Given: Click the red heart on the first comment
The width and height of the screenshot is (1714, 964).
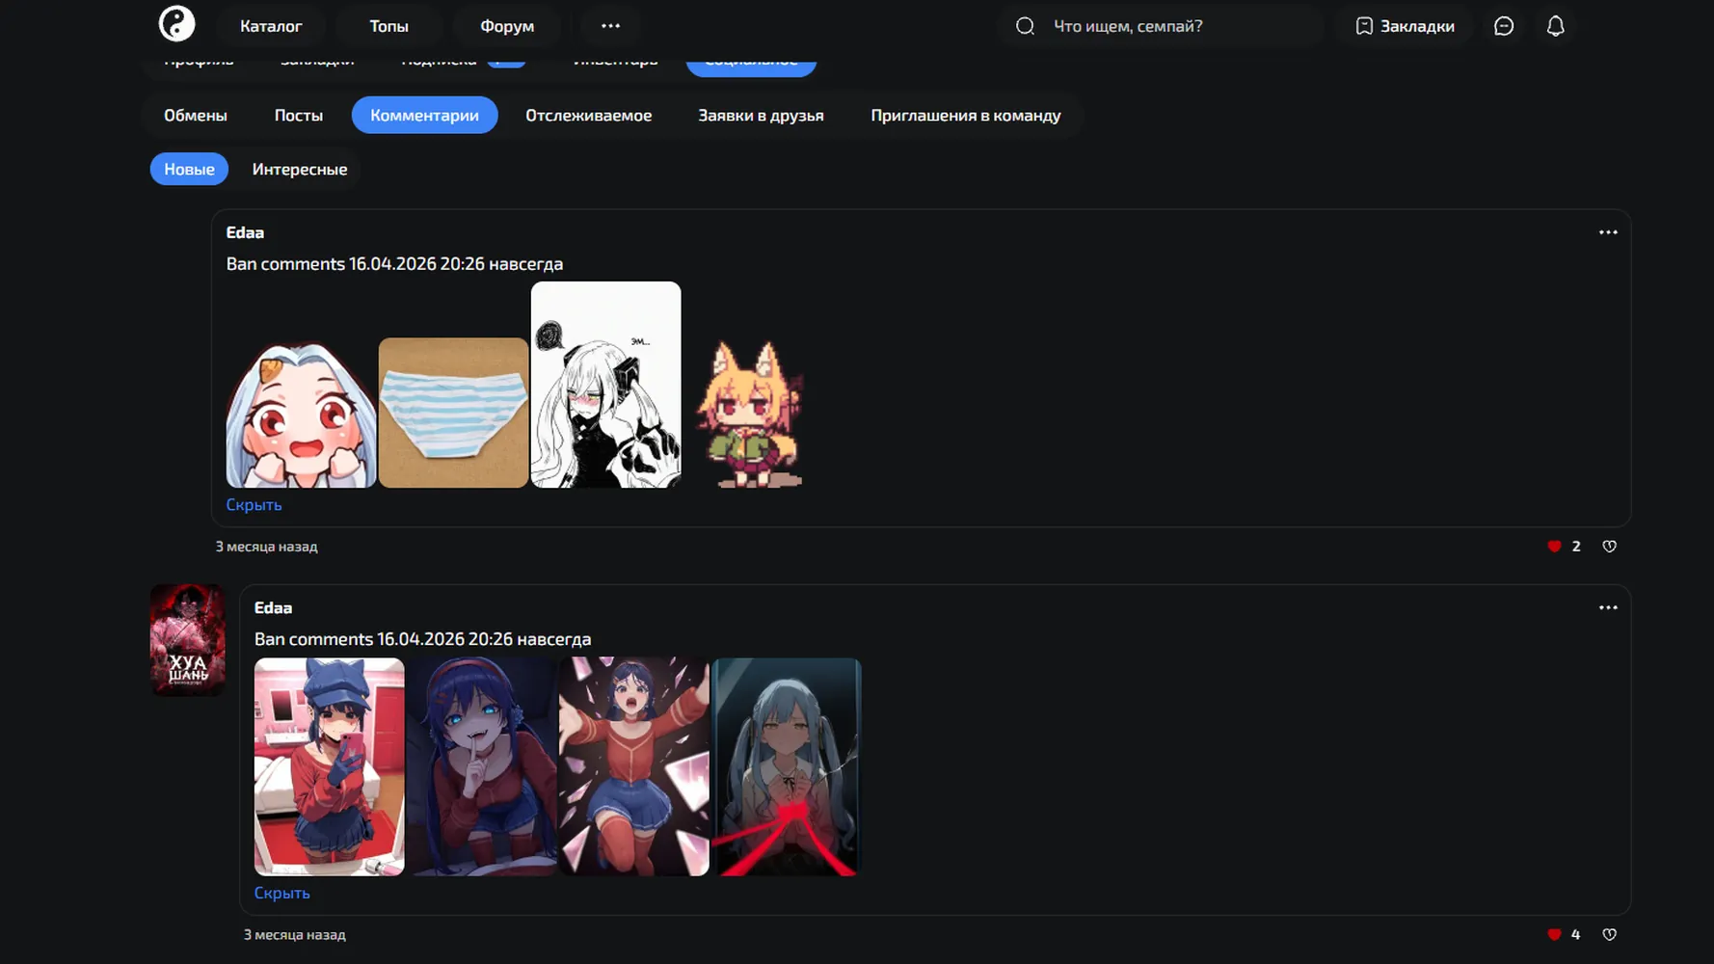Looking at the screenshot, I should point(1554,547).
